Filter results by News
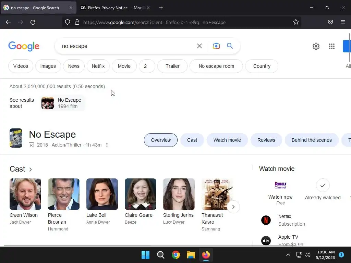Image resolution: width=351 pixels, height=263 pixels. tap(74, 66)
